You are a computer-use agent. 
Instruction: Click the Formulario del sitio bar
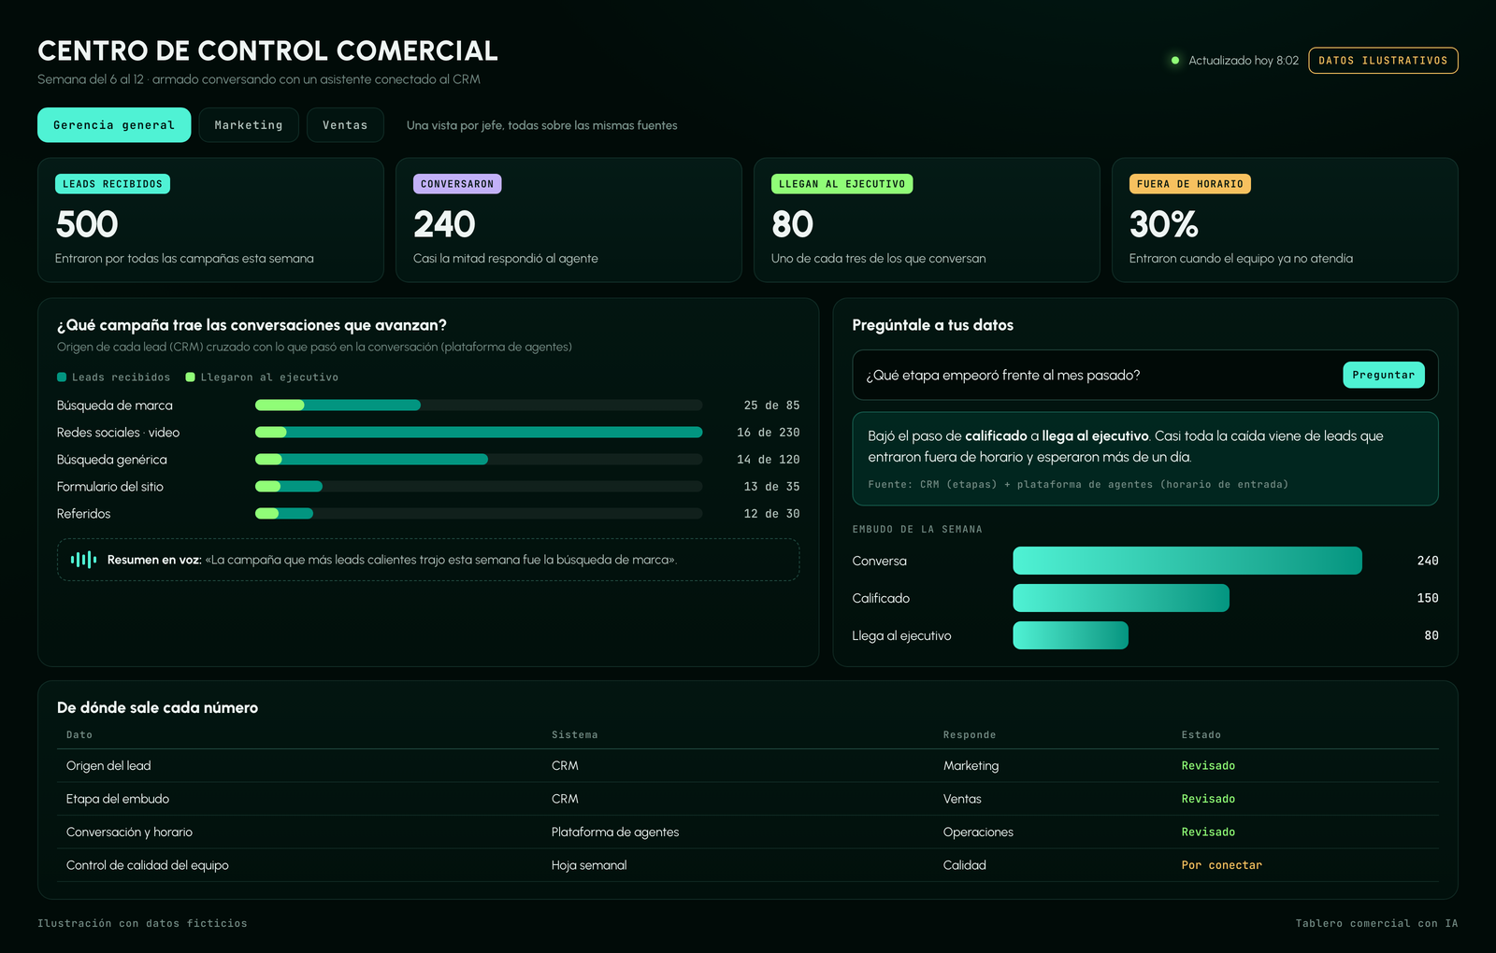tap(479, 487)
